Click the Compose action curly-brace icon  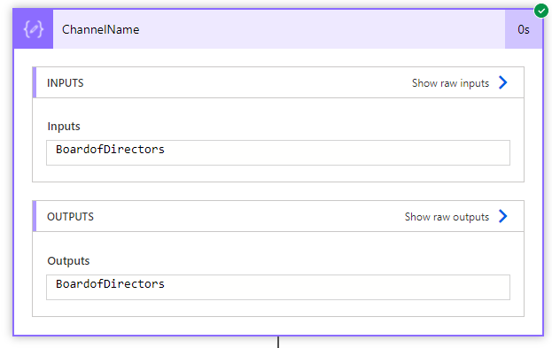coord(34,29)
